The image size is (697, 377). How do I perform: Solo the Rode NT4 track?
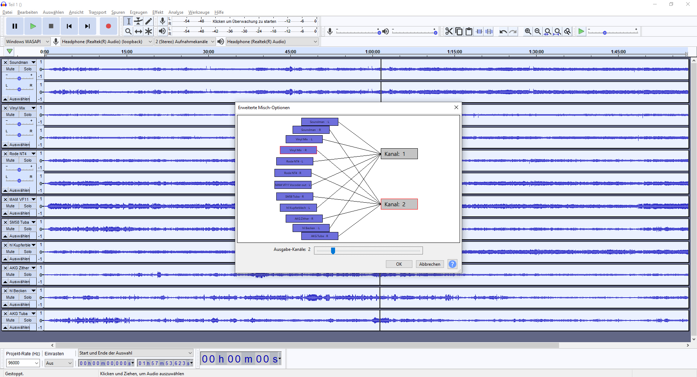tap(28, 160)
